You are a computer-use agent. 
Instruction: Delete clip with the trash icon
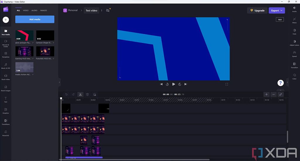87,94
